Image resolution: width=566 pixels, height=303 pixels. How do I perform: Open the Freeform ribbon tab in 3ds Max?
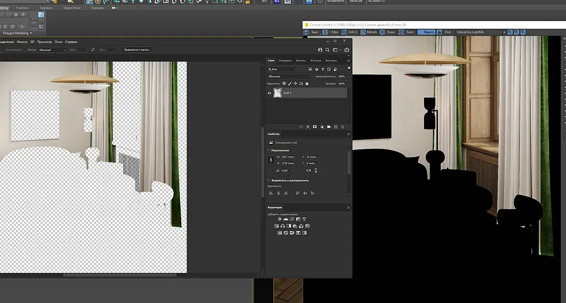click(22, 8)
